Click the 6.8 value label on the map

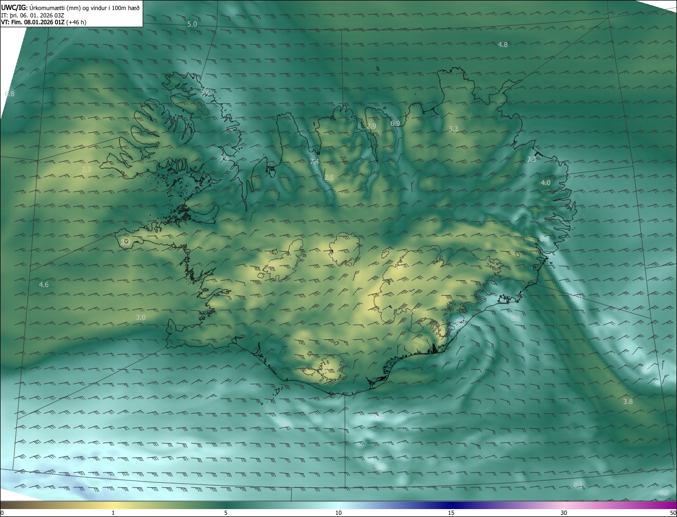tap(10, 94)
